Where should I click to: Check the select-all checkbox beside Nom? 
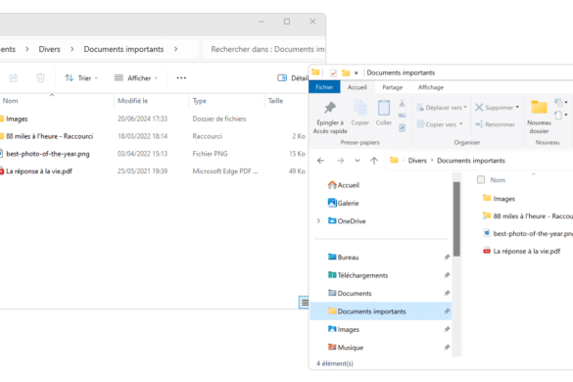(481, 179)
